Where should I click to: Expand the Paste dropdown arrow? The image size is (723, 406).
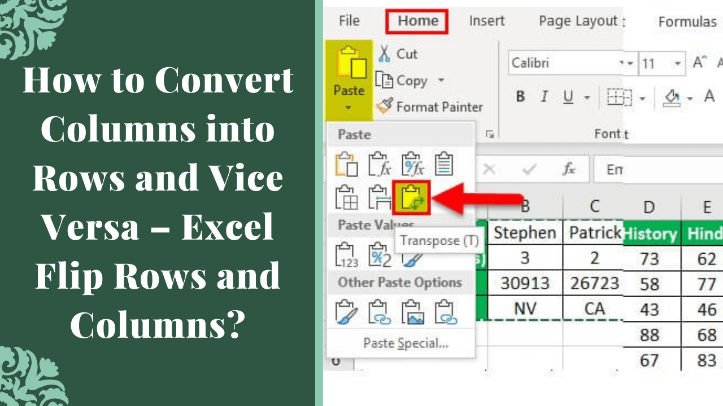[x=349, y=108]
